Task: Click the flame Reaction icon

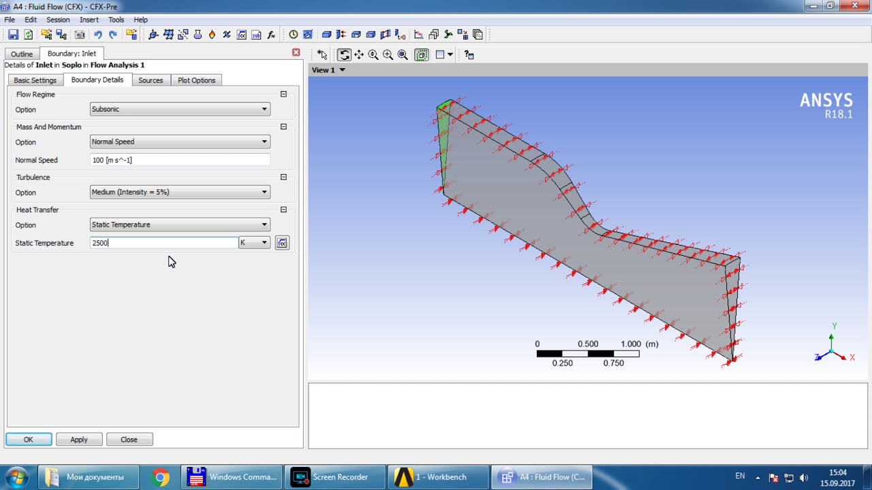Action: (x=212, y=35)
